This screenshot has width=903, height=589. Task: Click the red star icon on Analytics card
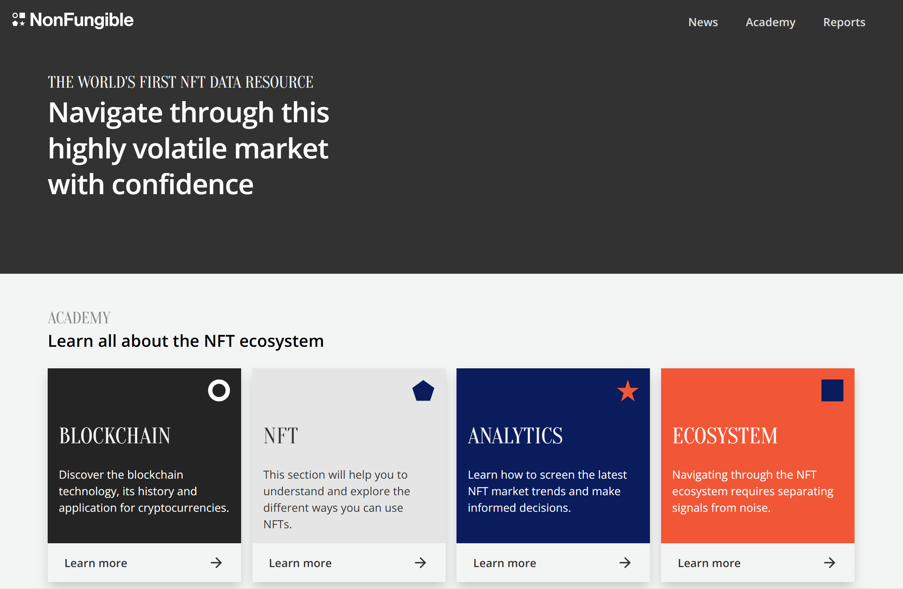coord(628,391)
